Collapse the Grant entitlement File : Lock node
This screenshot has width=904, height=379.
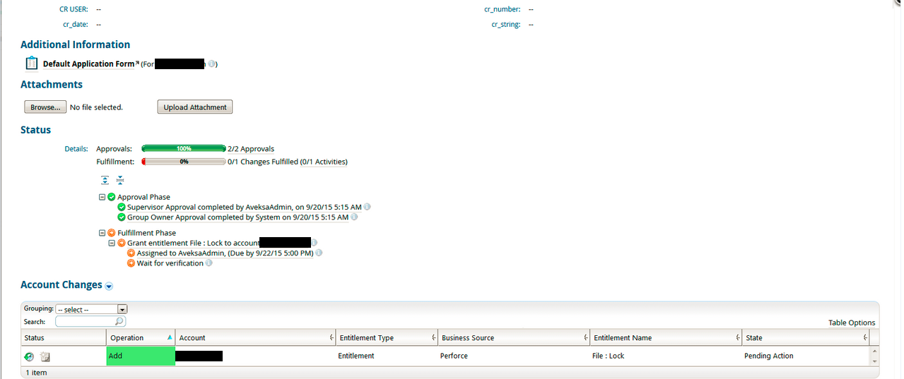click(x=112, y=243)
